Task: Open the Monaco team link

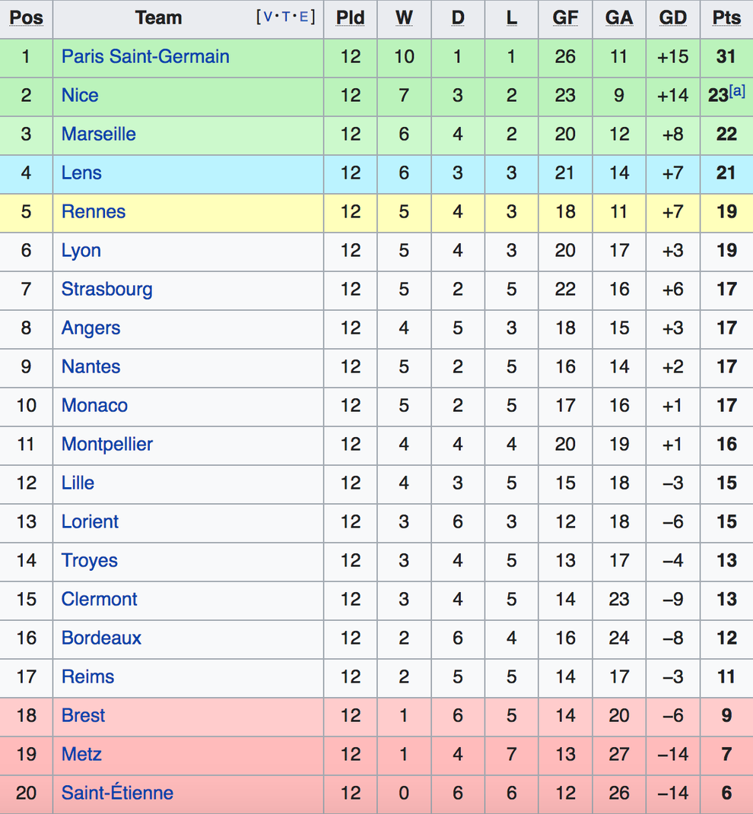Action: [94, 405]
